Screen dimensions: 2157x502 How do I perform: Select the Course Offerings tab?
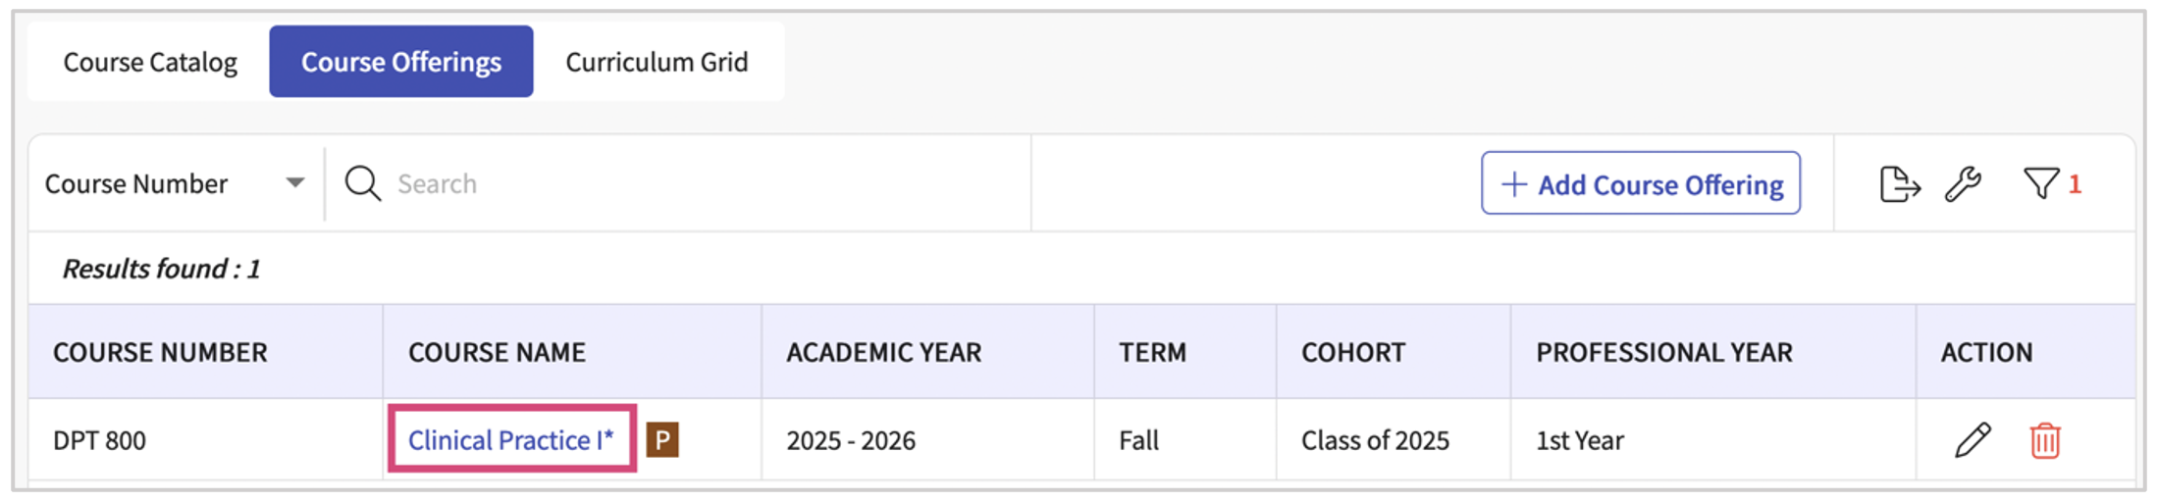pos(400,62)
